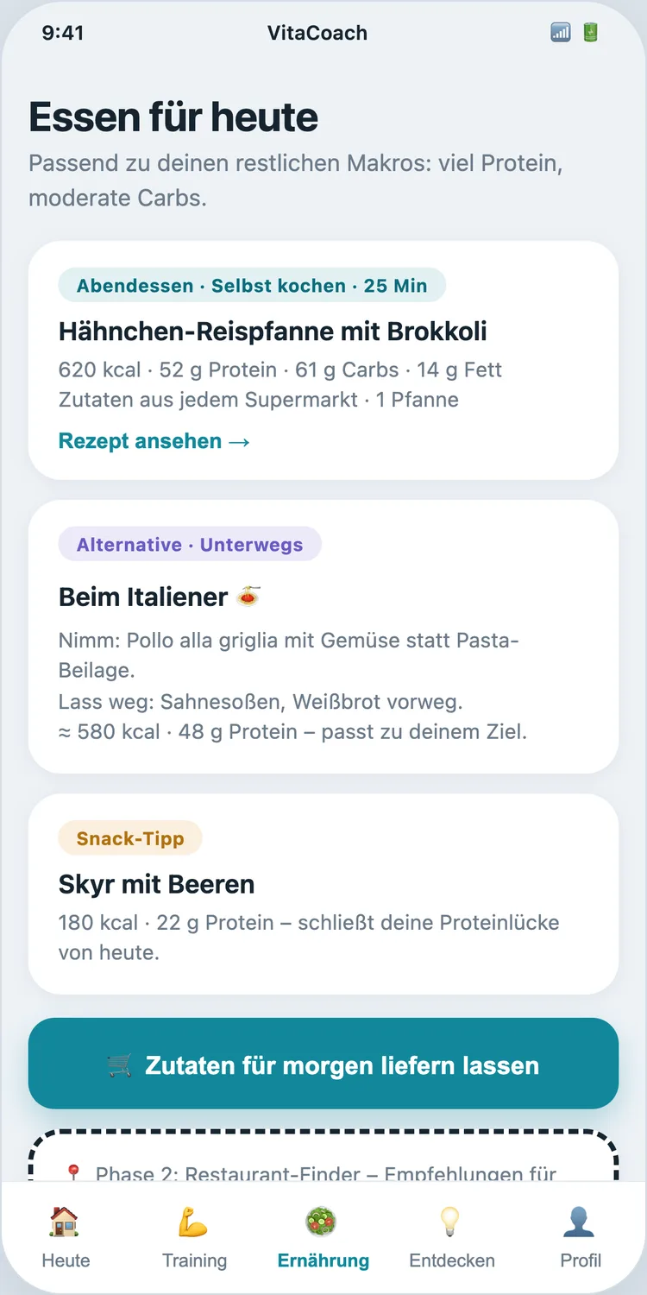
Task: Click the shopping cart icon on the delivery button
Action: click(120, 1065)
